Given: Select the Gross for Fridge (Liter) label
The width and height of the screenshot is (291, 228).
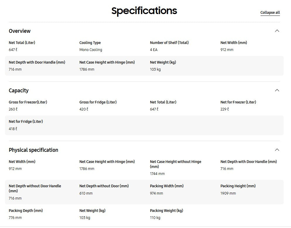Looking at the screenshot, I should (98, 102).
